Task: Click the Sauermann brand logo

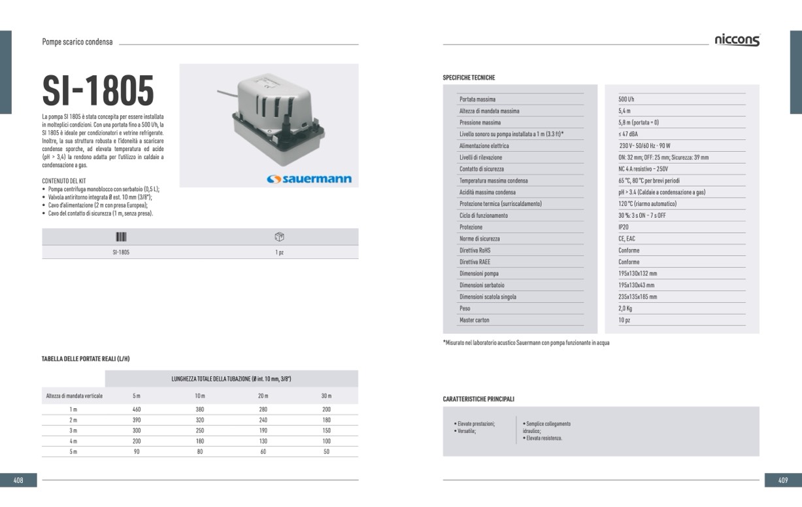Action: pos(309,179)
